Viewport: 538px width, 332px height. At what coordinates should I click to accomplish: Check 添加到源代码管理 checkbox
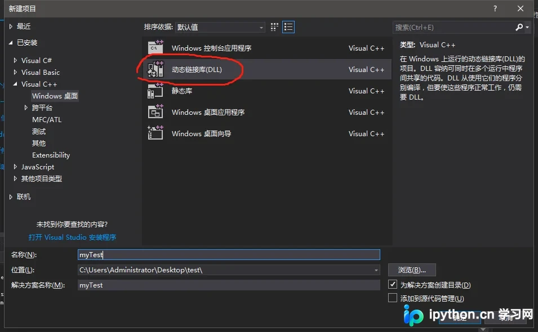point(393,298)
